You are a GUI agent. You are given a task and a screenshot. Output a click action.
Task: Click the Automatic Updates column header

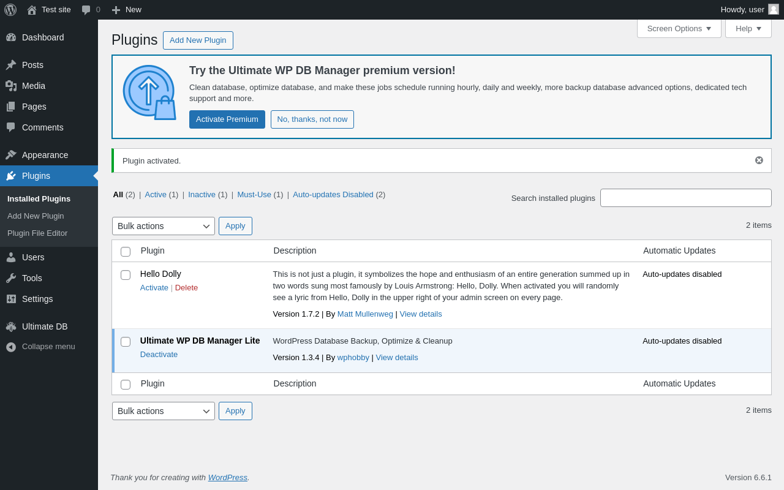pyautogui.click(x=679, y=251)
